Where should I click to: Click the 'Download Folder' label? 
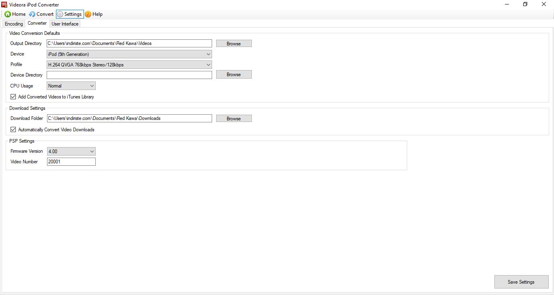(26, 118)
